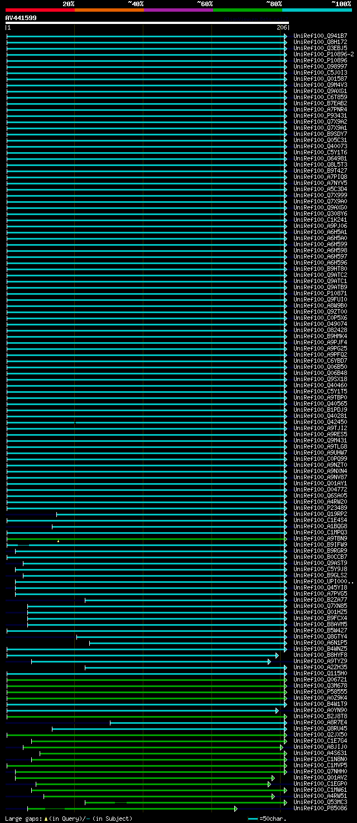Click hit label UniRef100_O82428

tap(320, 330)
